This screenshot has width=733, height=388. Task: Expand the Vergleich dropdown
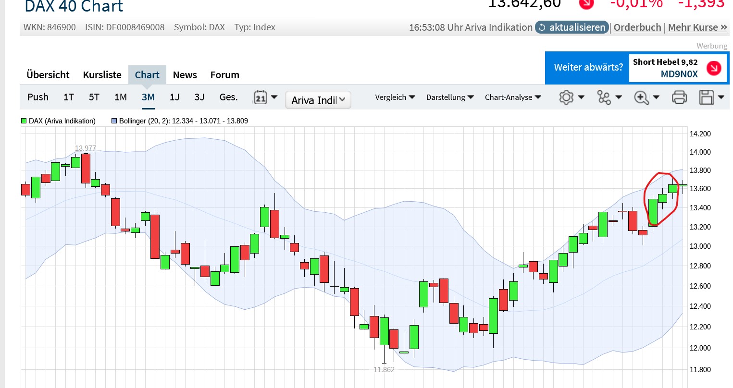pos(395,97)
